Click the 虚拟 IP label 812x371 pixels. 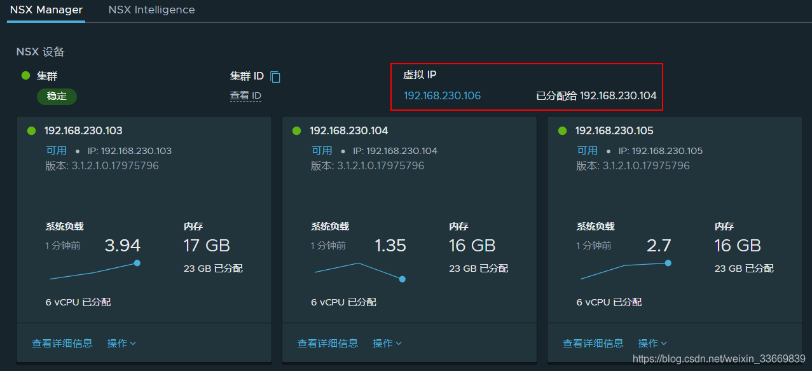coord(420,74)
